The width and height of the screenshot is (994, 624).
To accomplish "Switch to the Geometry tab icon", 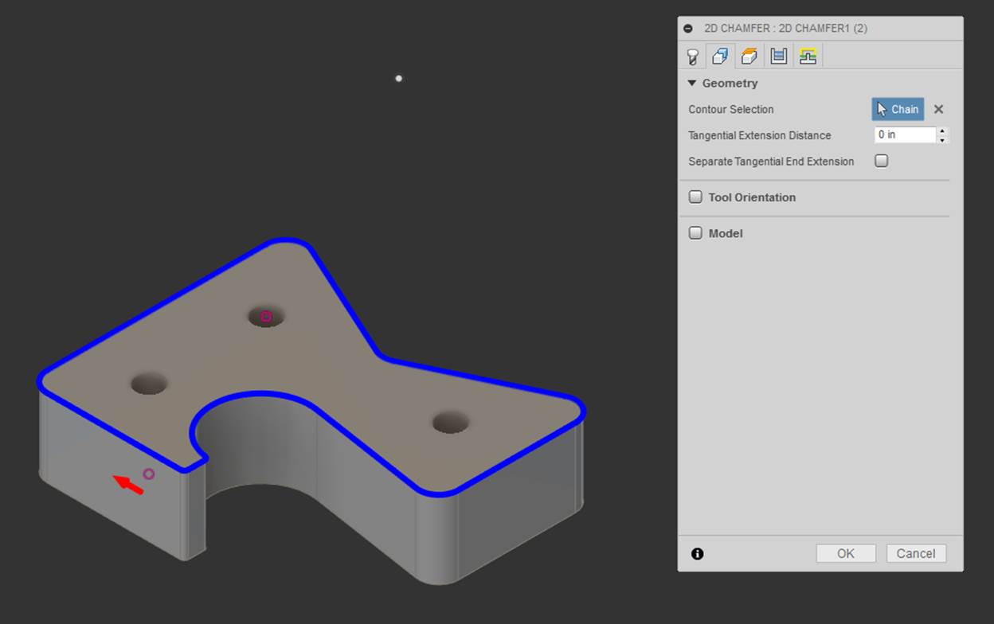I will point(720,57).
